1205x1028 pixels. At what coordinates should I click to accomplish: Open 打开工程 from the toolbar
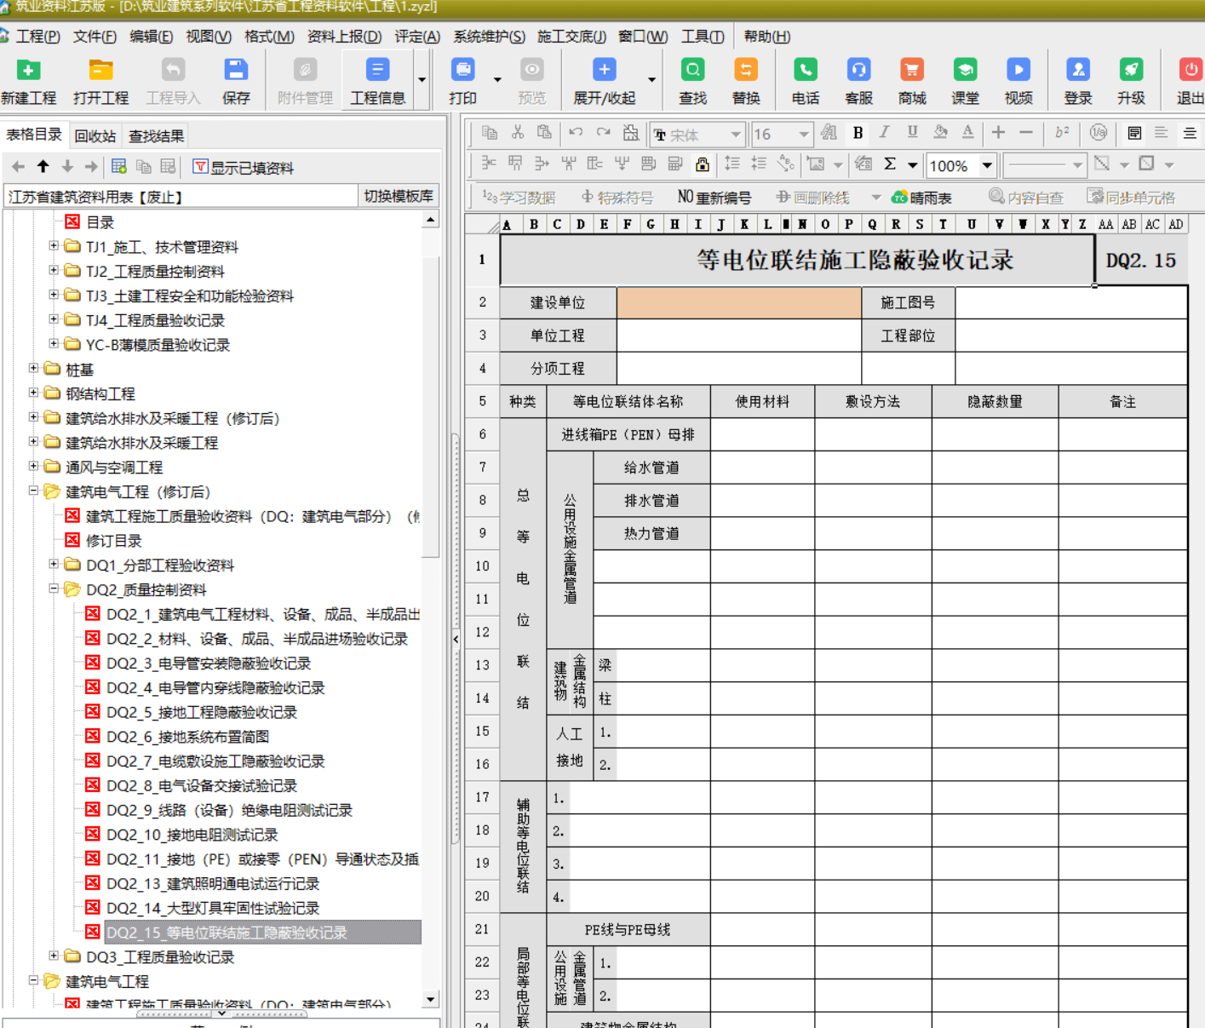[x=100, y=82]
